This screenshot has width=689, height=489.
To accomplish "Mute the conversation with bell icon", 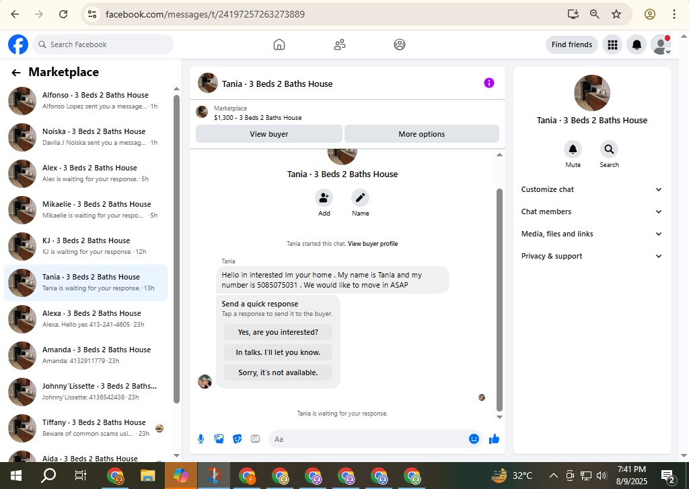I will [573, 150].
